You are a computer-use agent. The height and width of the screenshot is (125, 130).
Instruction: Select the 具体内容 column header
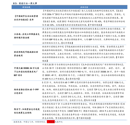pos(84,7)
